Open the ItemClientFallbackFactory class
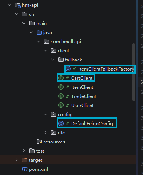This screenshot has width=143, height=175. click(106, 69)
